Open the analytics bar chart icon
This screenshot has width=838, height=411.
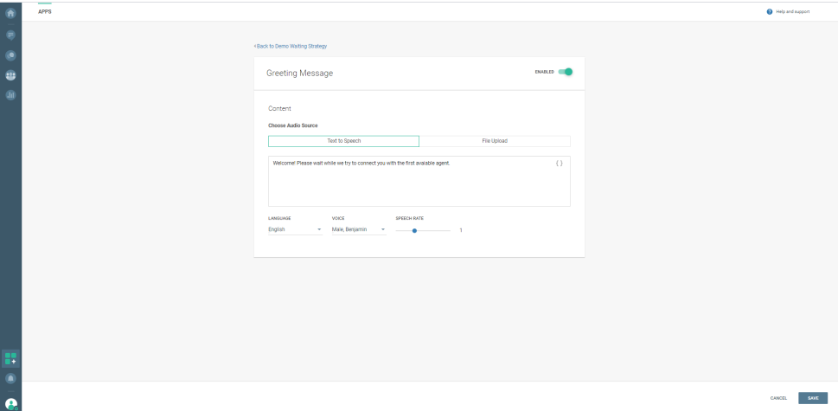(x=11, y=94)
